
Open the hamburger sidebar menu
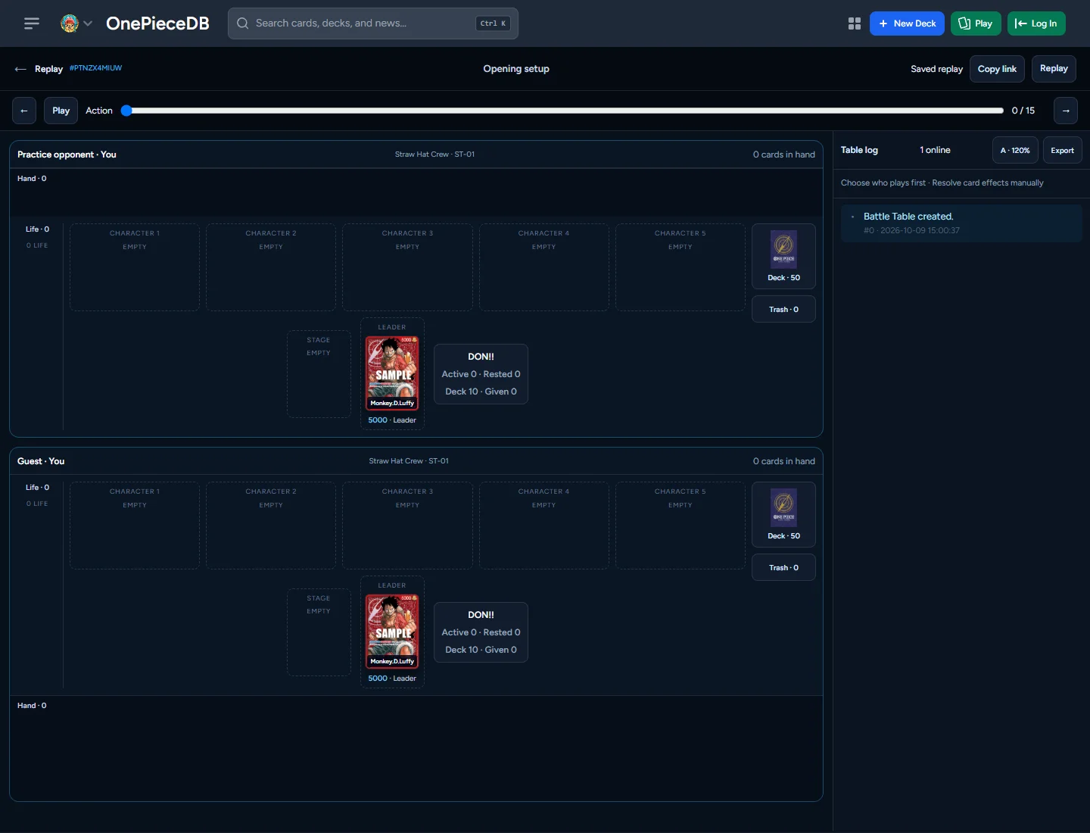[x=32, y=23]
